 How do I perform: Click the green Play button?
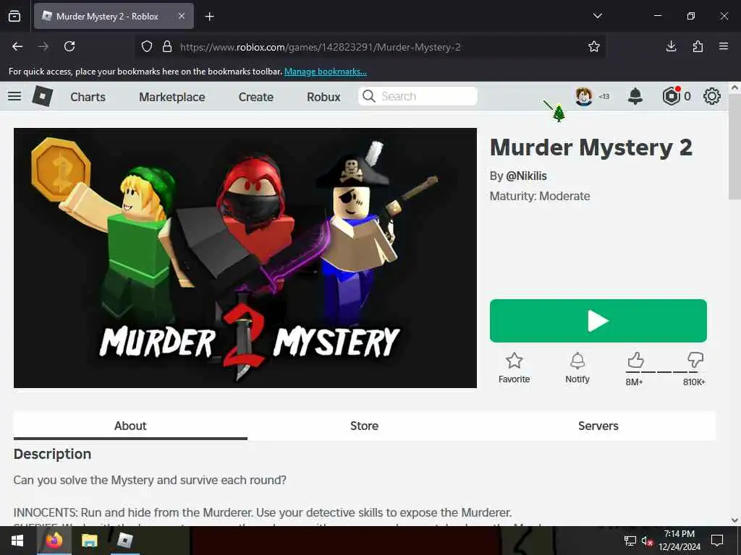click(598, 321)
